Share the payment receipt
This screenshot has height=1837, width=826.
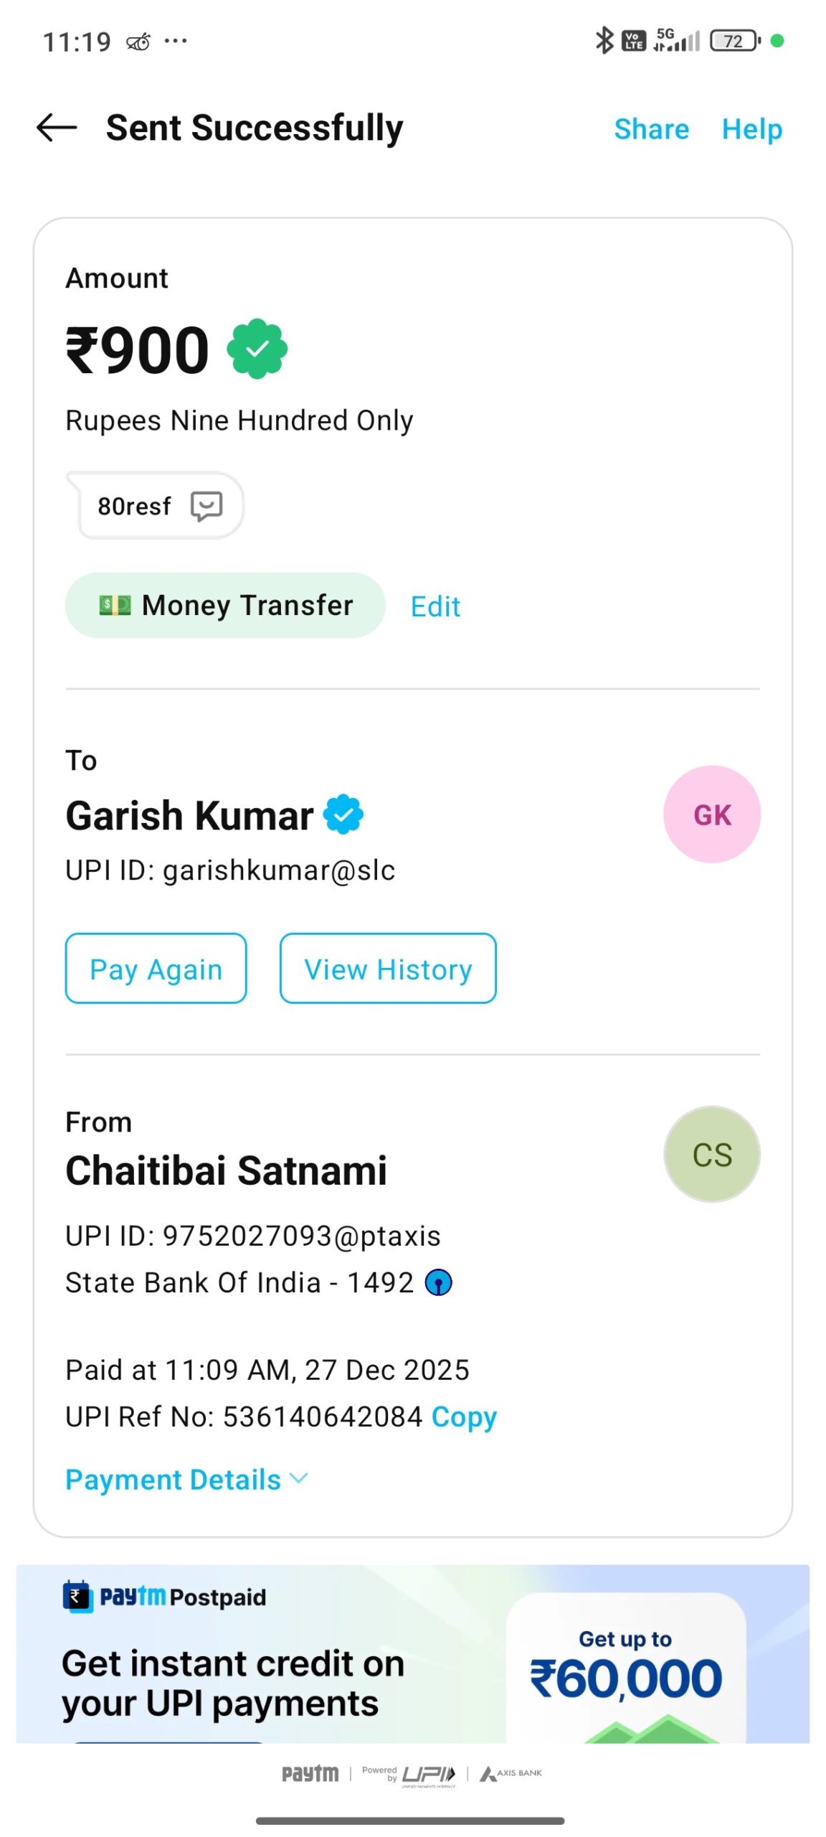[651, 129]
